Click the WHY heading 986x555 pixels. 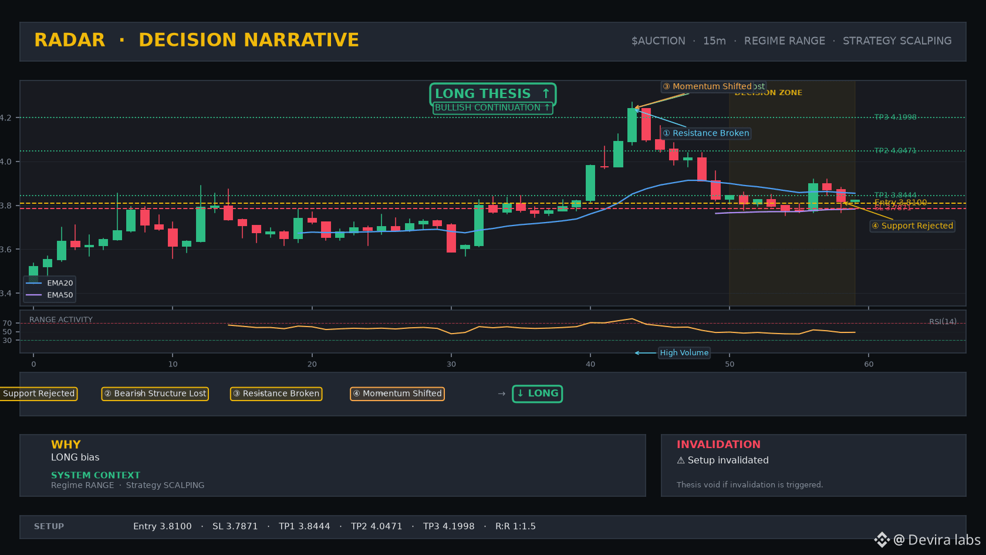66,445
